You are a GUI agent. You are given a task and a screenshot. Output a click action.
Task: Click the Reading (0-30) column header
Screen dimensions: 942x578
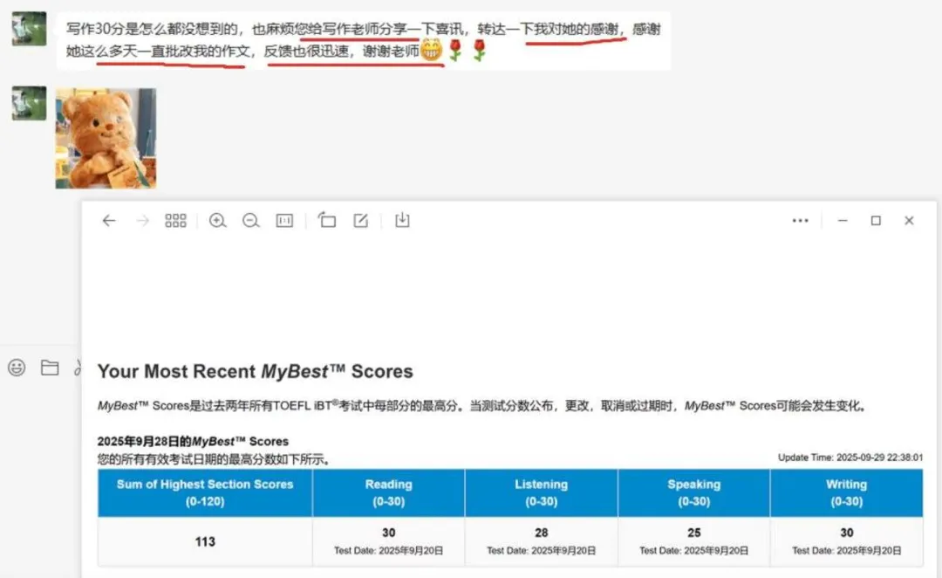click(389, 492)
